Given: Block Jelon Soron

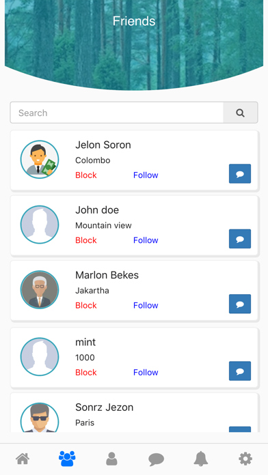Looking at the screenshot, I should (x=86, y=175).
